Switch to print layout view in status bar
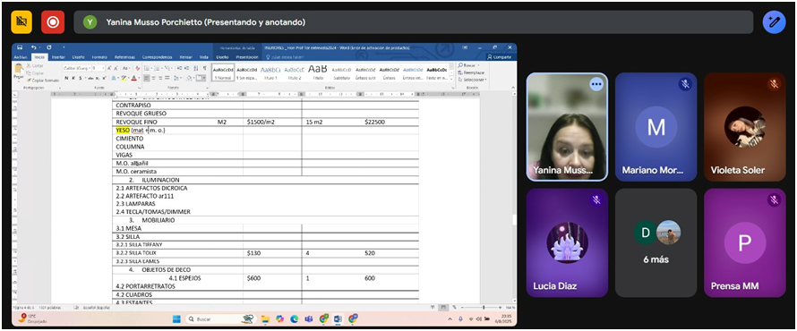This screenshot has width=797, height=331. (x=443, y=307)
